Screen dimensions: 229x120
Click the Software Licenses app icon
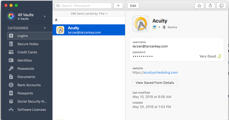11,109
